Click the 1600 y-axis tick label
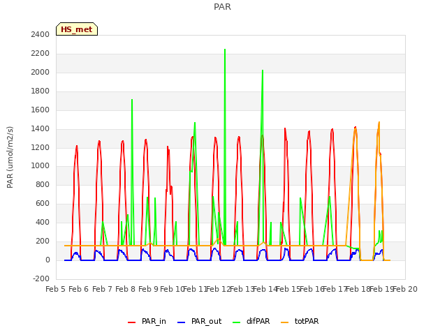 [x=41, y=110]
